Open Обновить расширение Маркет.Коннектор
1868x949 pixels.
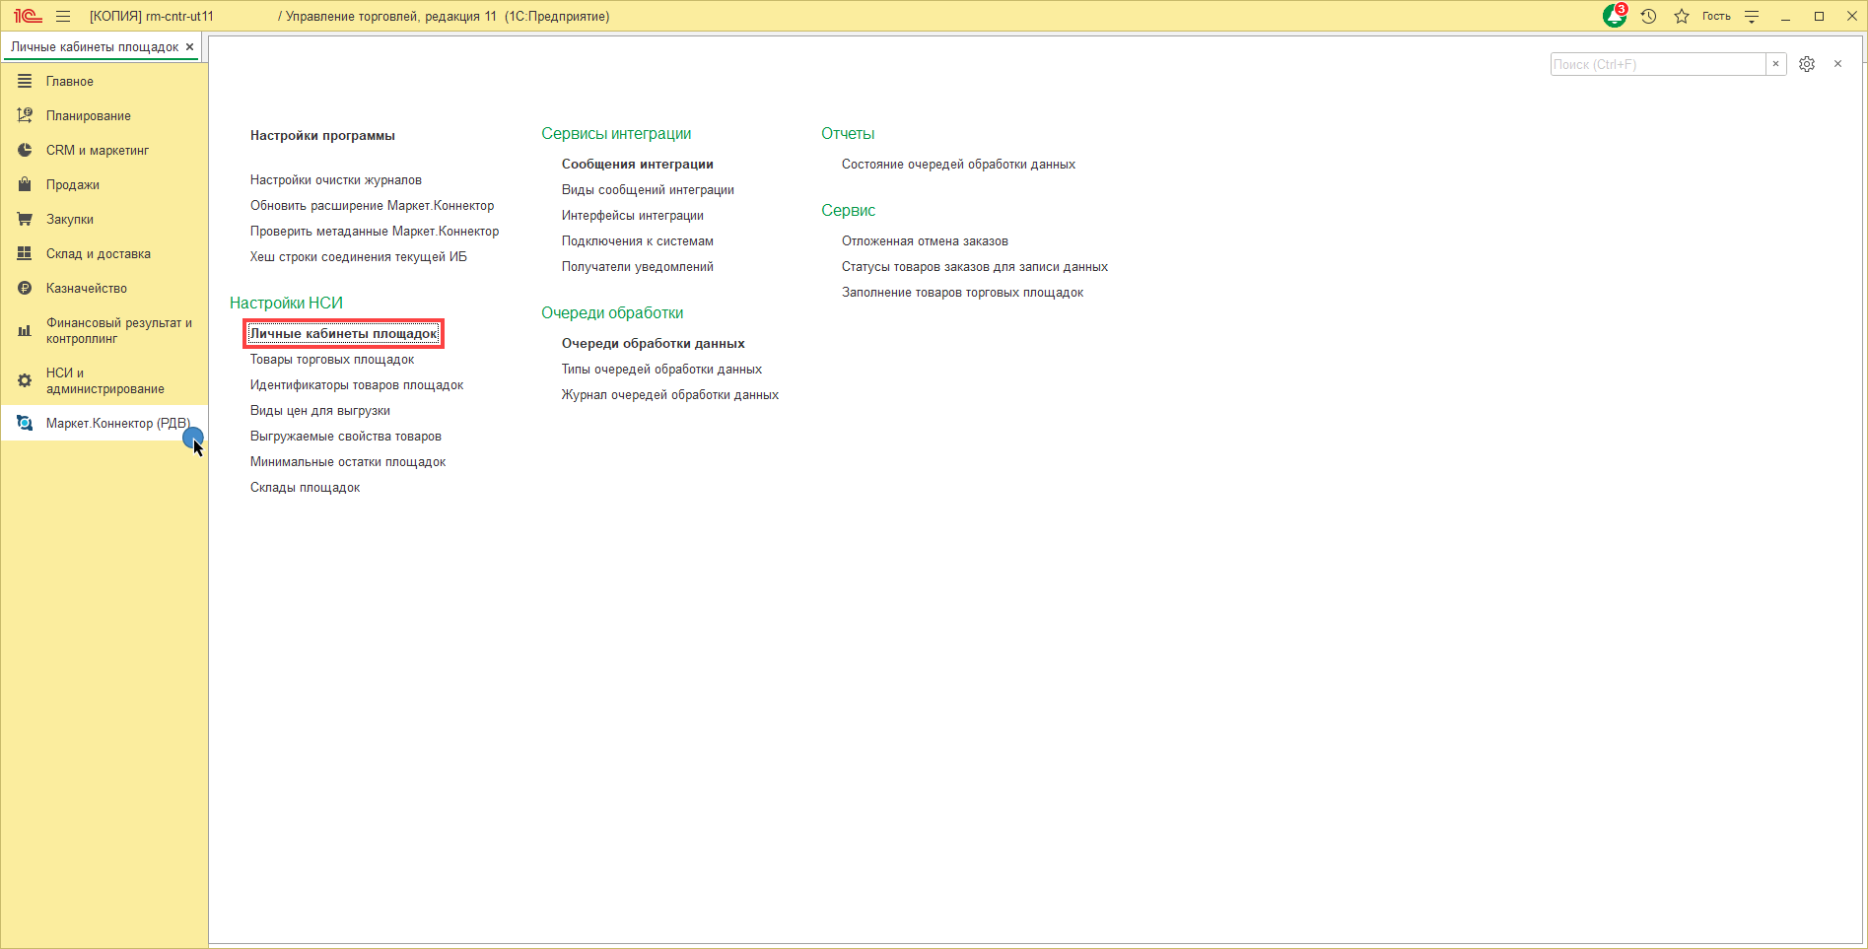pos(373,205)
